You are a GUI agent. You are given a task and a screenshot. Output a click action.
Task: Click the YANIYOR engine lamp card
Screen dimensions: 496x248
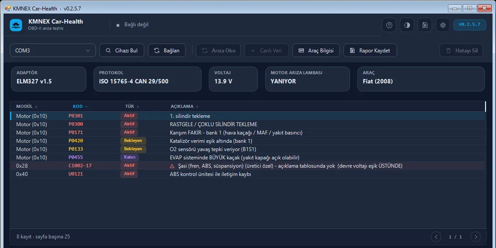tap(307, 79)
